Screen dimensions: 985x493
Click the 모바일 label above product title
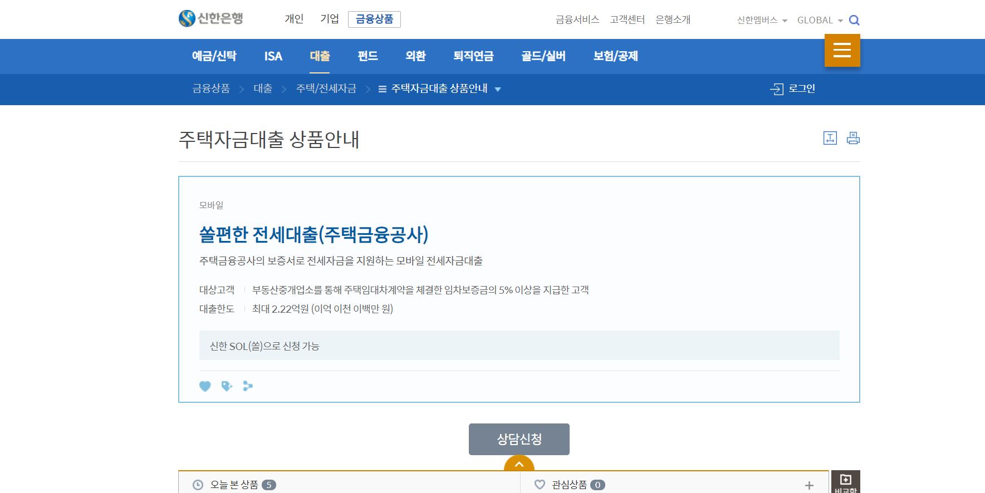(211, 205)
